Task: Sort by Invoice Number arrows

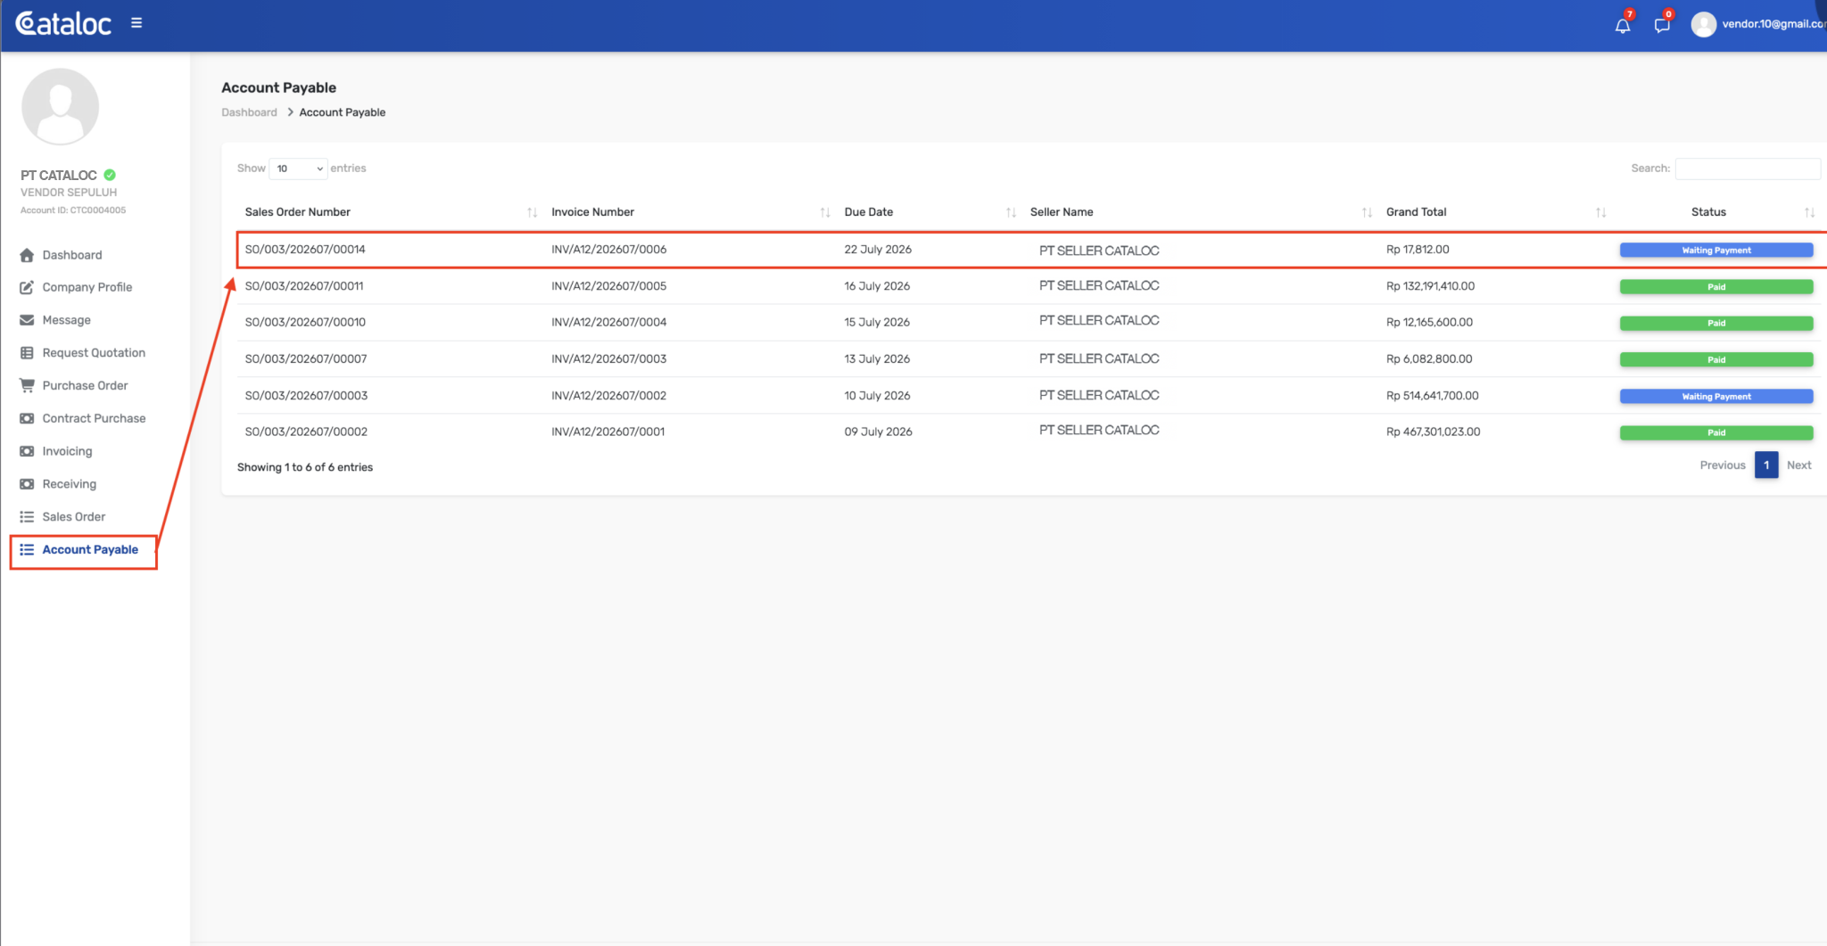Action: point(825,212)
